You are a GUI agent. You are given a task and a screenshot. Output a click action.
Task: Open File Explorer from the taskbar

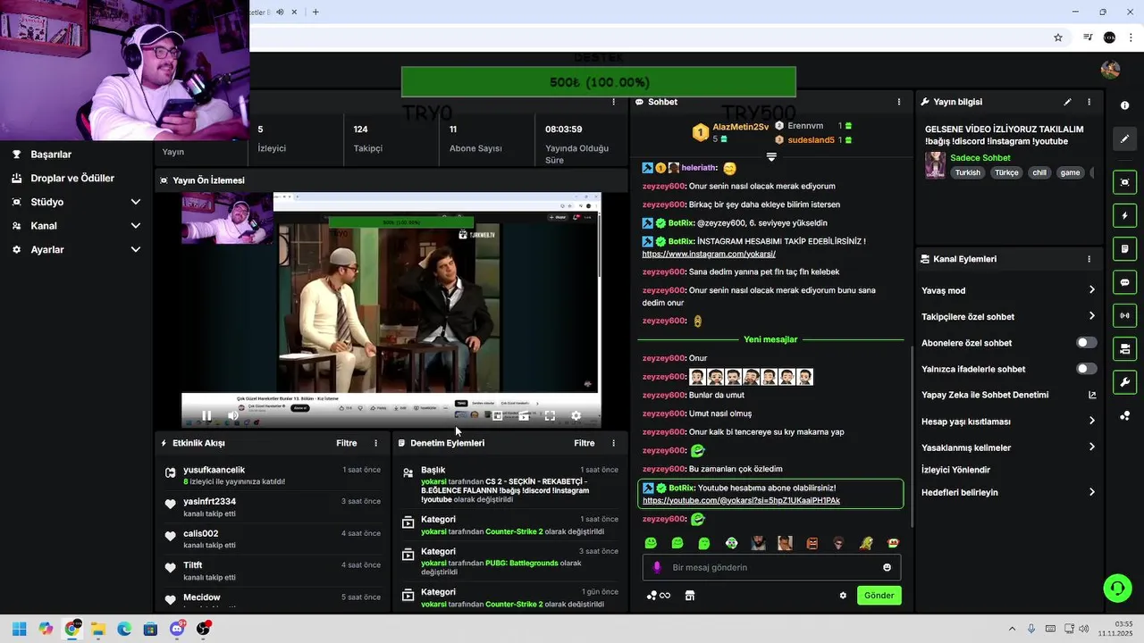click(98, 629)
